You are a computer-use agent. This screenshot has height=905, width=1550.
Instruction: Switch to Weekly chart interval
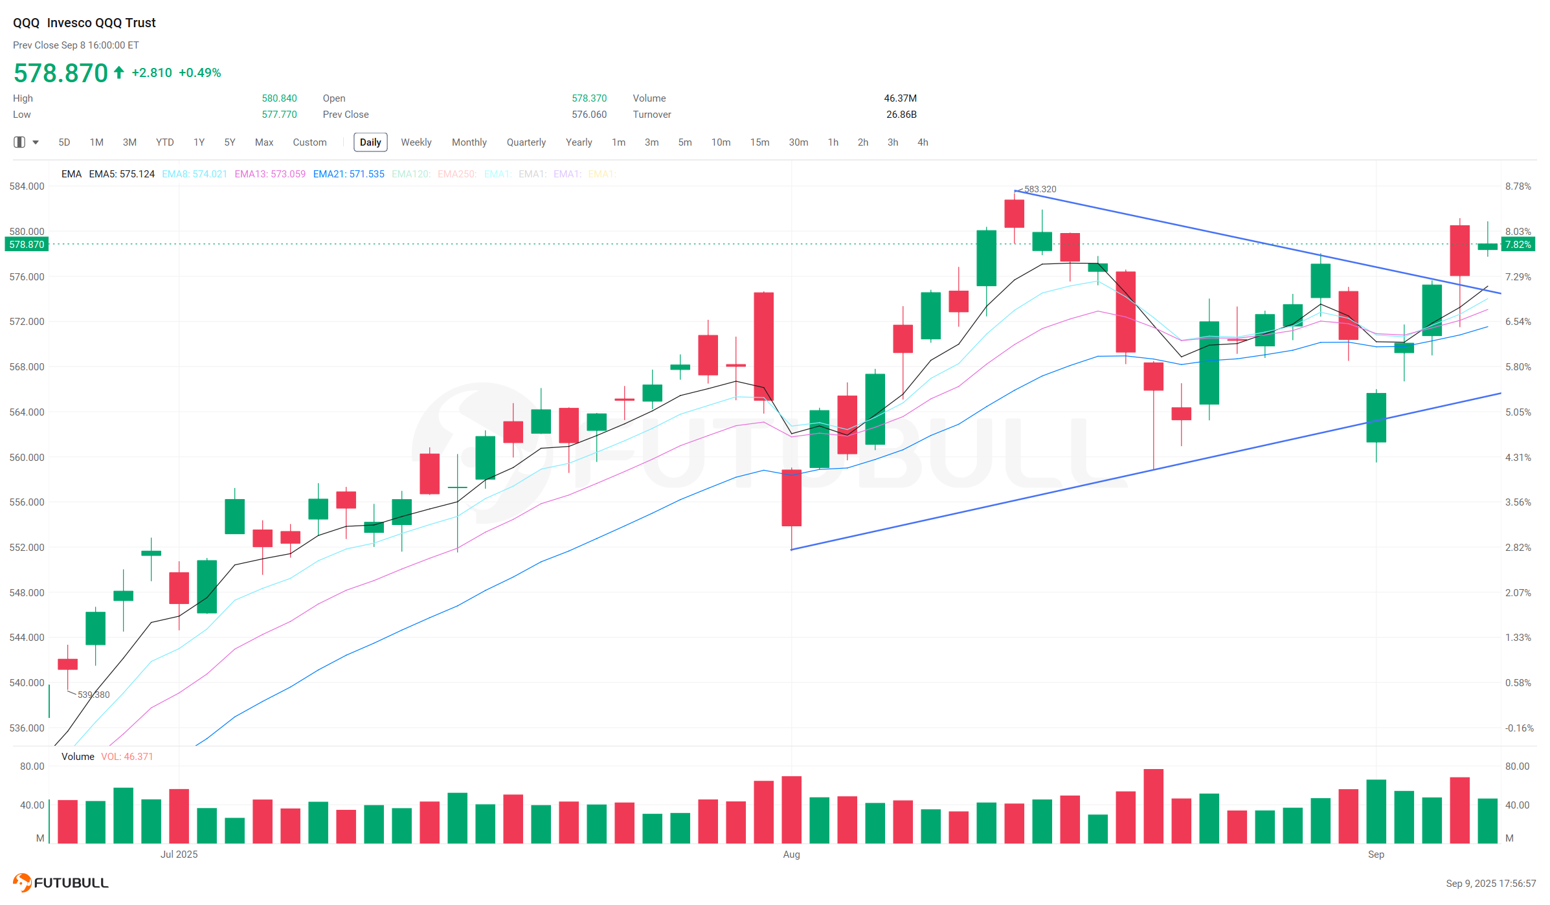tap(416, 142)
